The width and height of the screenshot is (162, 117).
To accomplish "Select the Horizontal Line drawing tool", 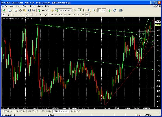I will coord(18,15).
